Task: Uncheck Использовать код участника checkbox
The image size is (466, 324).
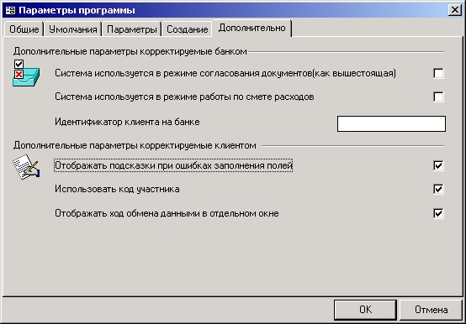Action: [438, 189]
